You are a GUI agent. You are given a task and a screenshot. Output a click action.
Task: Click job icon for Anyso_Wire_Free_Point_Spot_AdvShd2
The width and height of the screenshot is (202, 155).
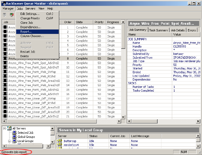tap(5, 63)
